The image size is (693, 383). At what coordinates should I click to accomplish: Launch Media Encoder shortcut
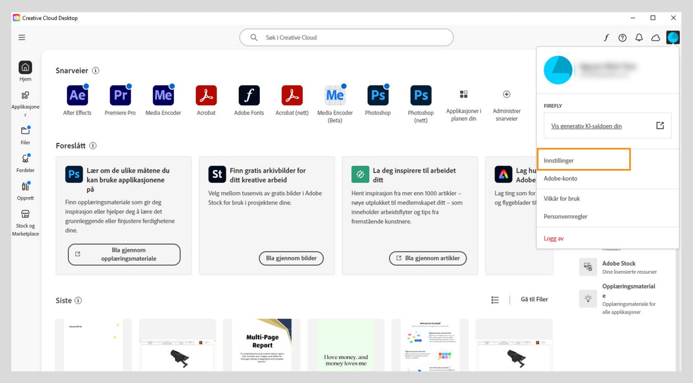coord(163,95)
